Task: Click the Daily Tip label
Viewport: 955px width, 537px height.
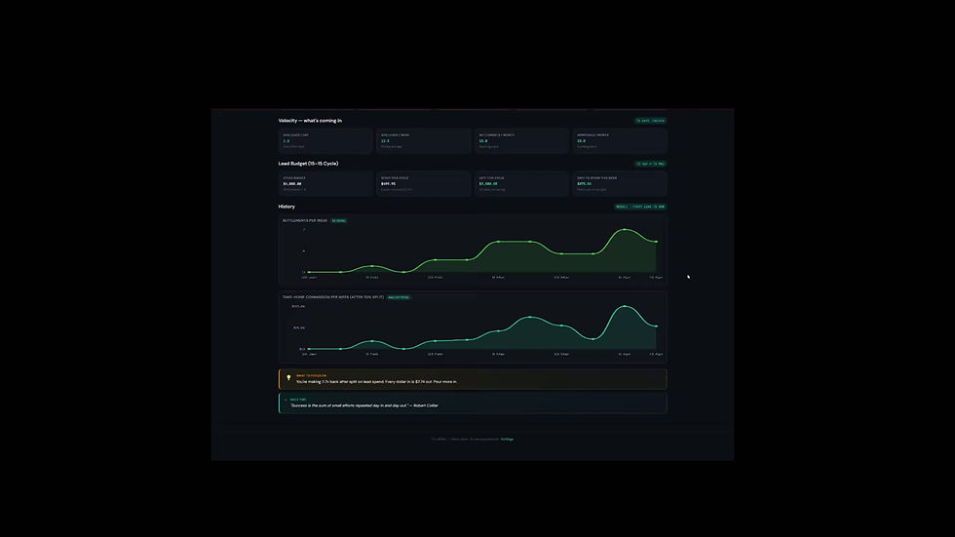Action: click(x=298, y=400)
